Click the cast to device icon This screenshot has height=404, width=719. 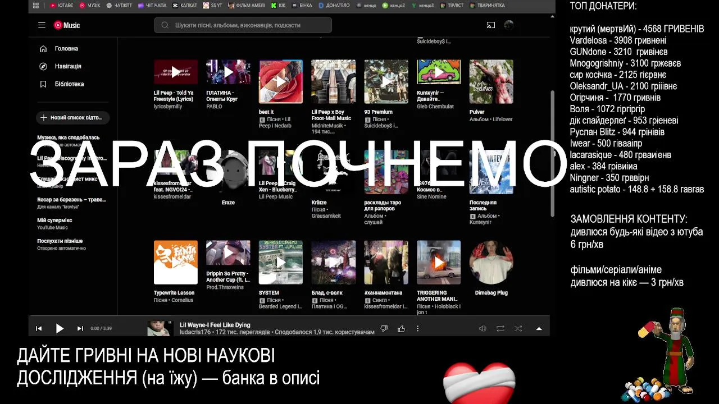click(x=491, y=25)
